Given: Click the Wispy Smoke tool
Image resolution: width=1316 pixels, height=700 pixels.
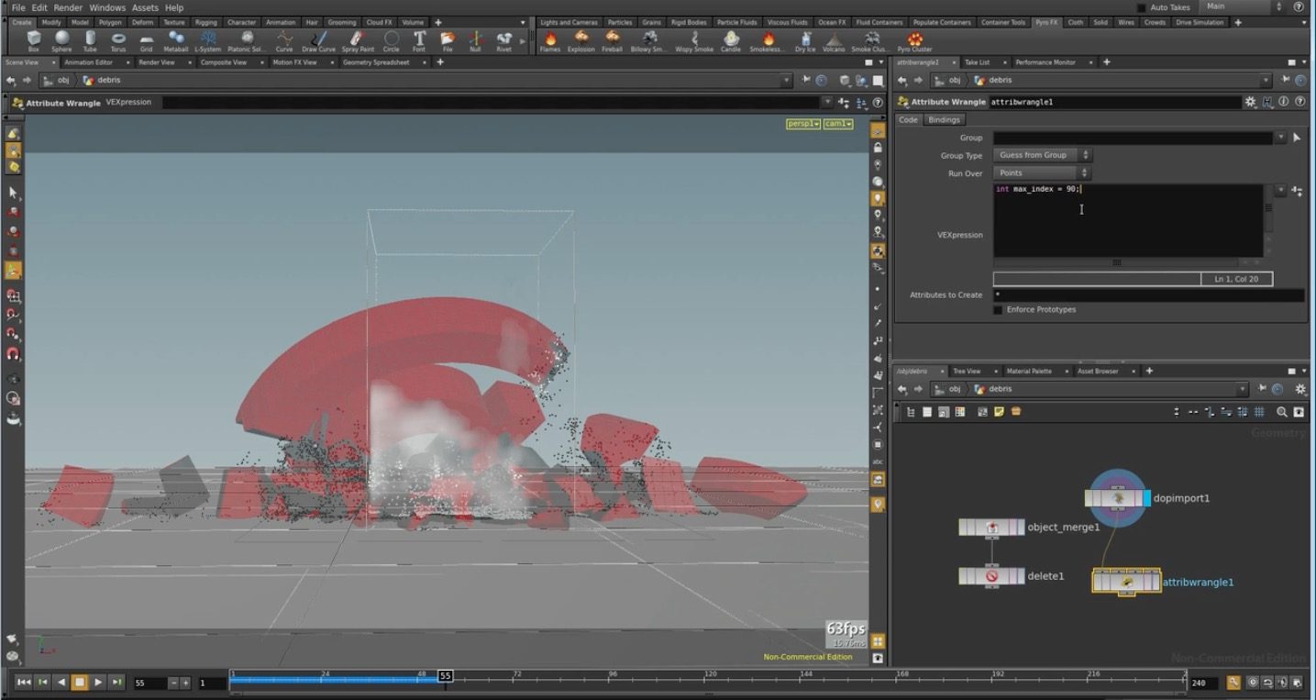Looking at the screenshot, I should [694, 41].
